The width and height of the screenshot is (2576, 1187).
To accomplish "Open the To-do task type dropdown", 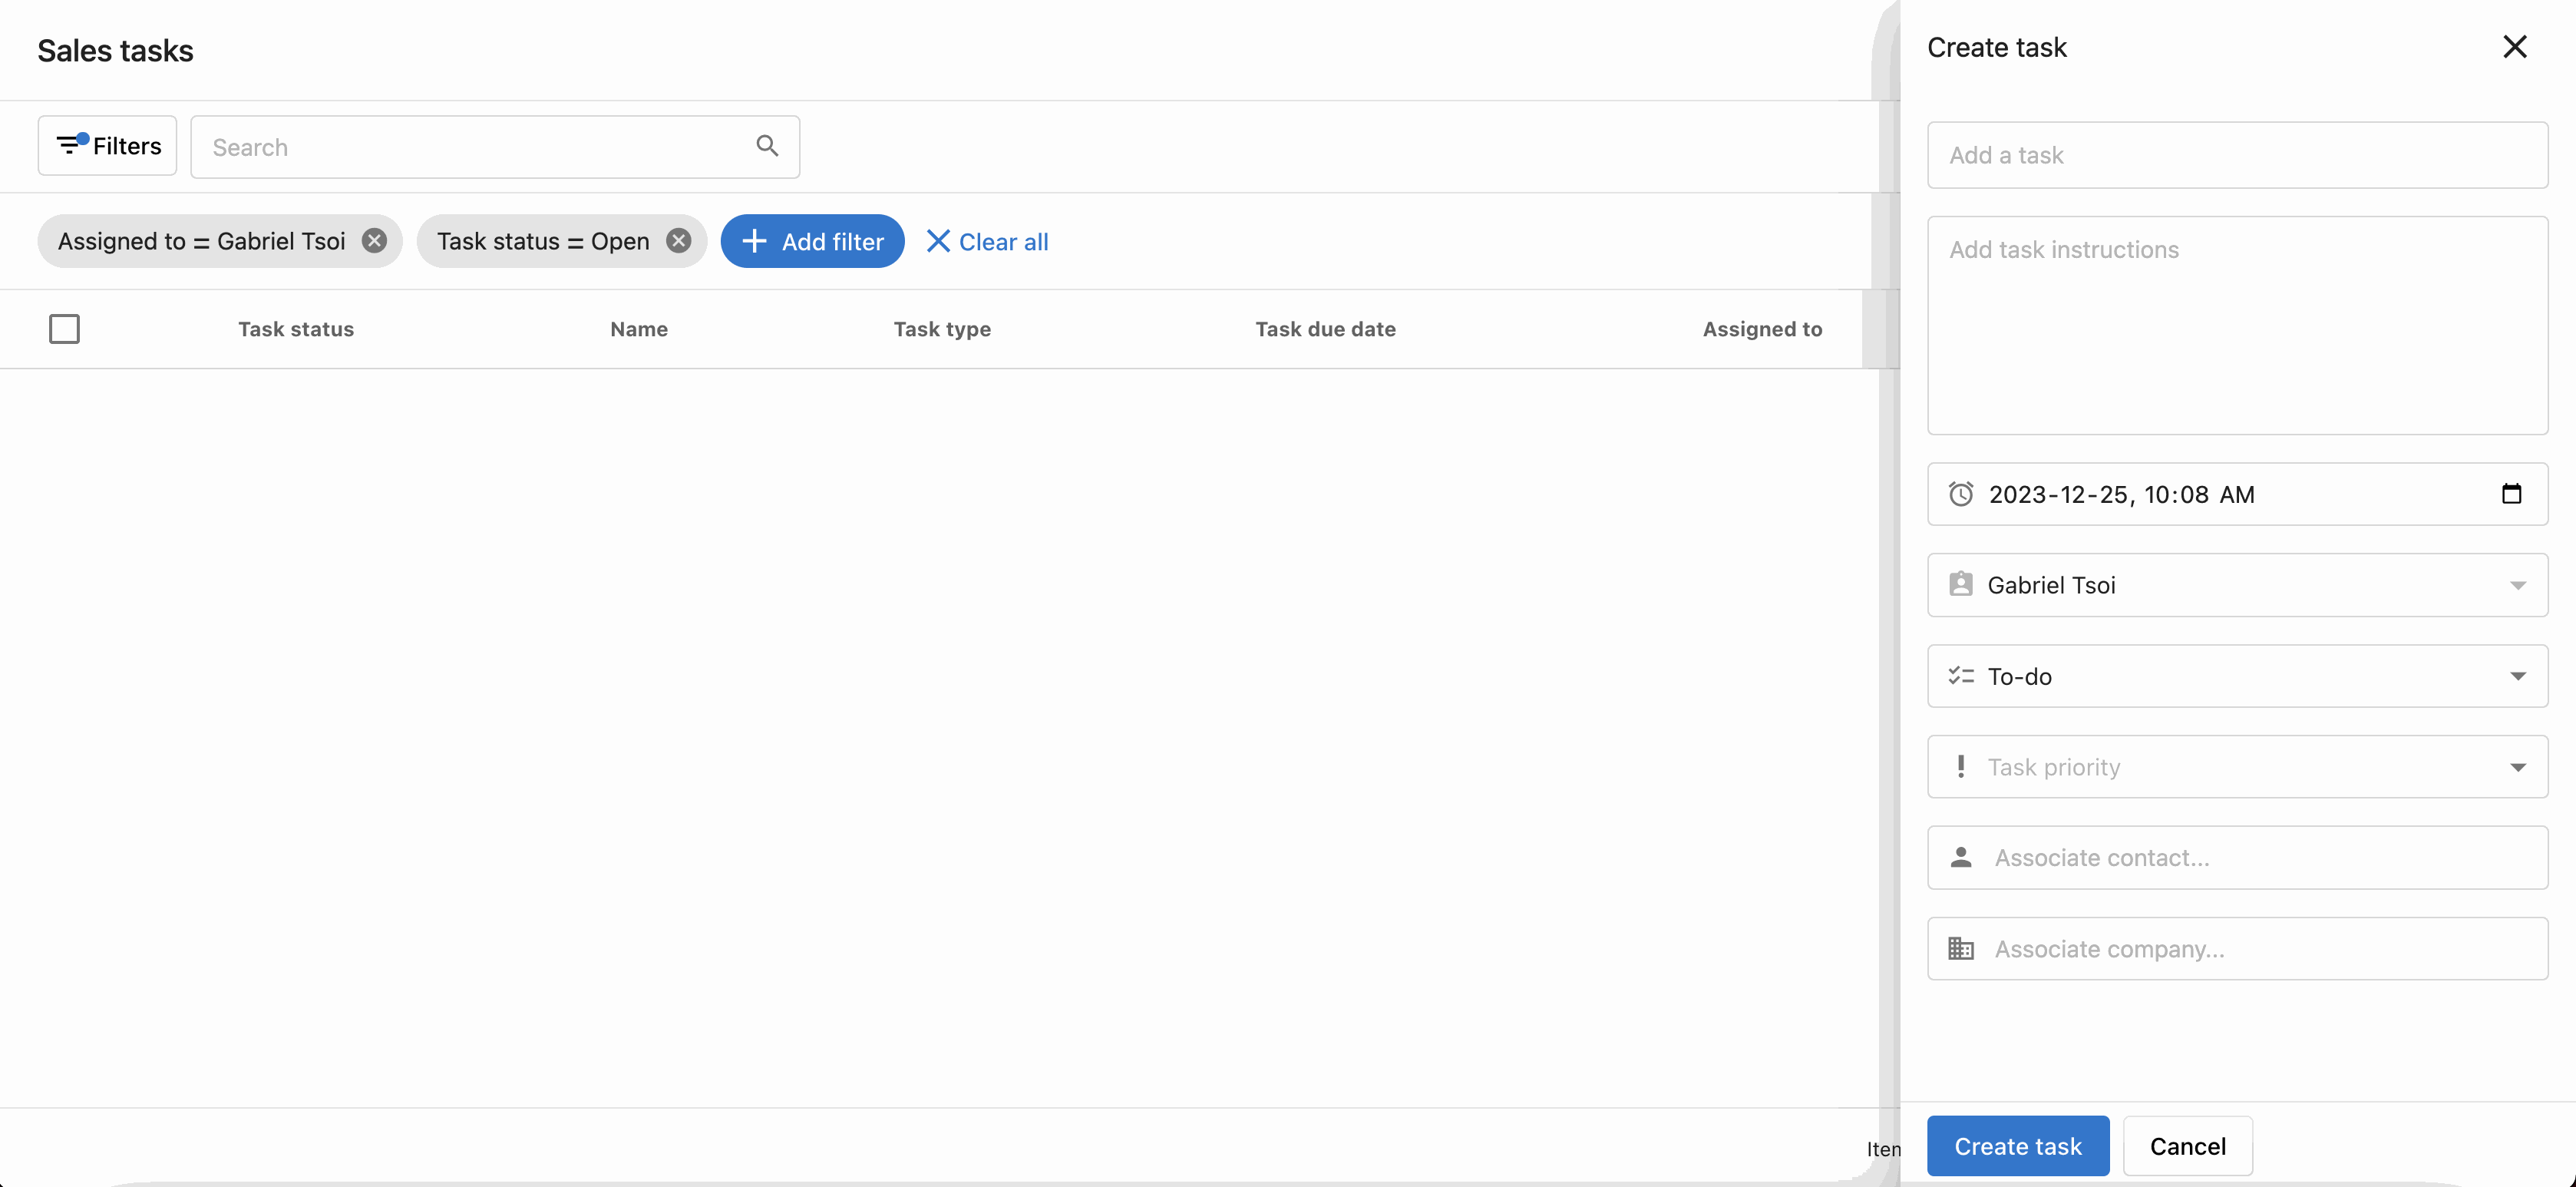I will 2237,676.
